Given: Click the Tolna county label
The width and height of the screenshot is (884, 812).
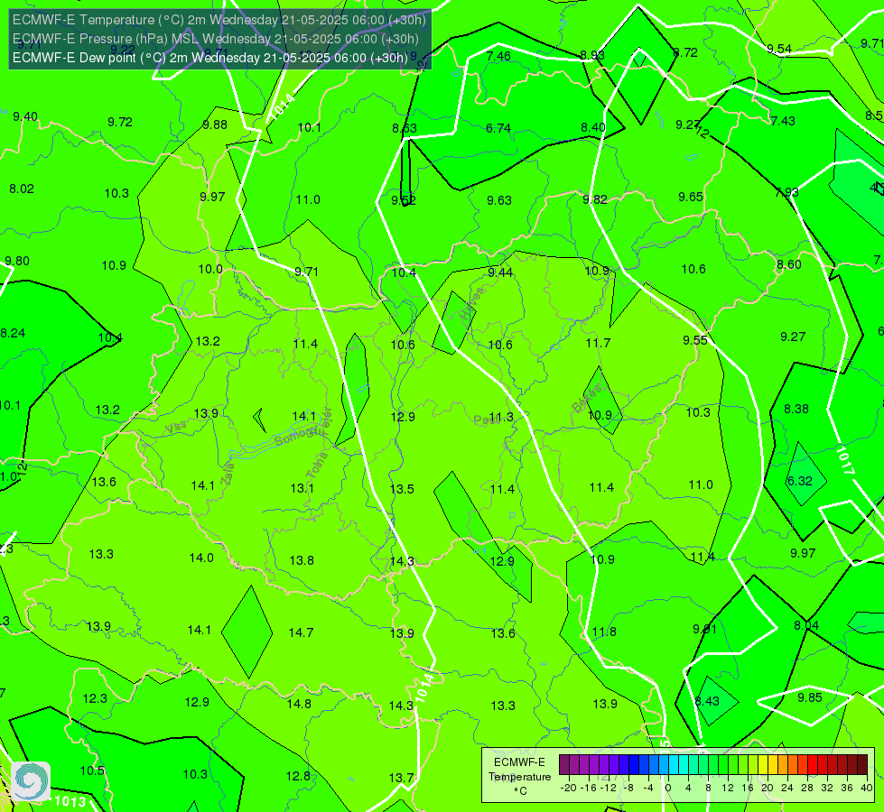Looking at the screenshot, I should [316, 465].
